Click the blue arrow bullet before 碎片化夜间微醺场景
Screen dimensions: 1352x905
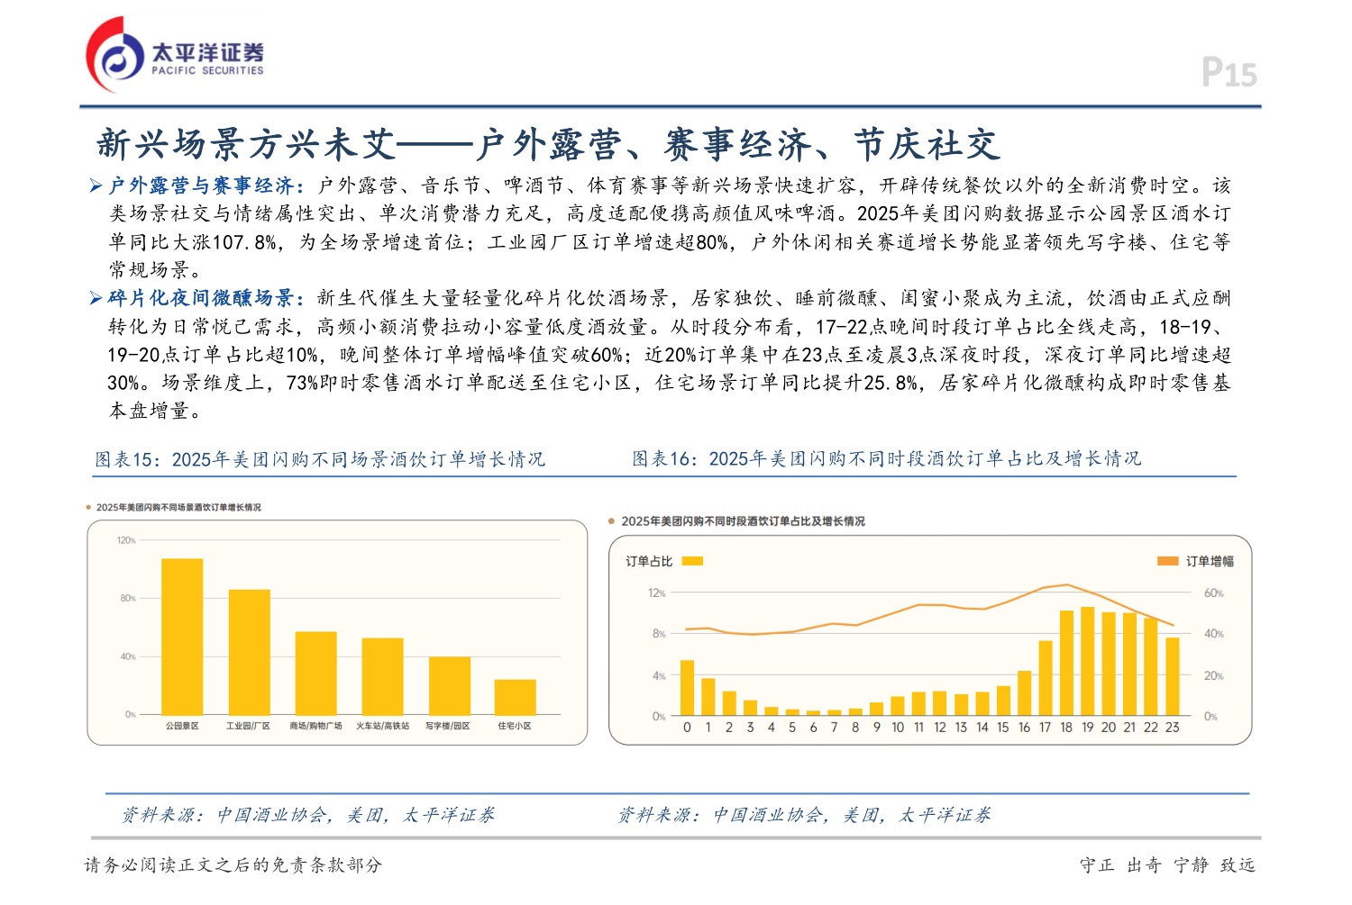tap(96, 299)
